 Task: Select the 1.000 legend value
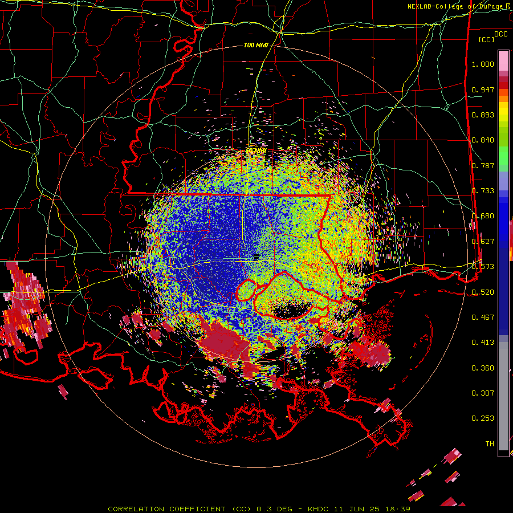click(x=483, y=64)
